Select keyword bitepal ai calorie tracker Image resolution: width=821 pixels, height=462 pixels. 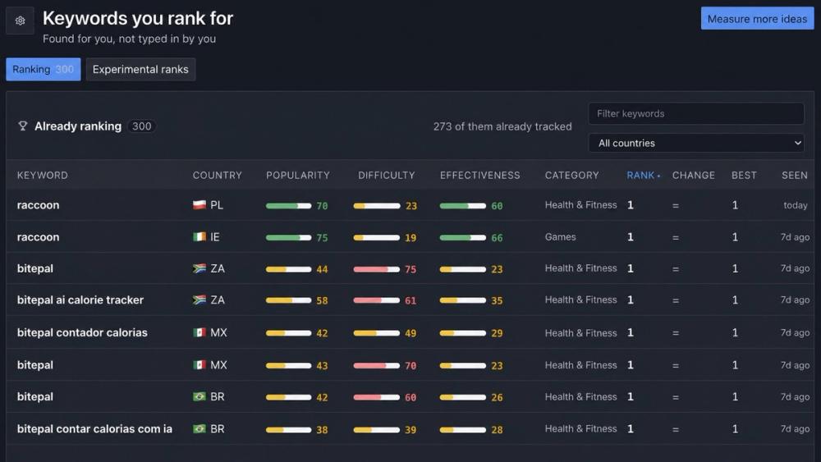[x=80, y=300]
